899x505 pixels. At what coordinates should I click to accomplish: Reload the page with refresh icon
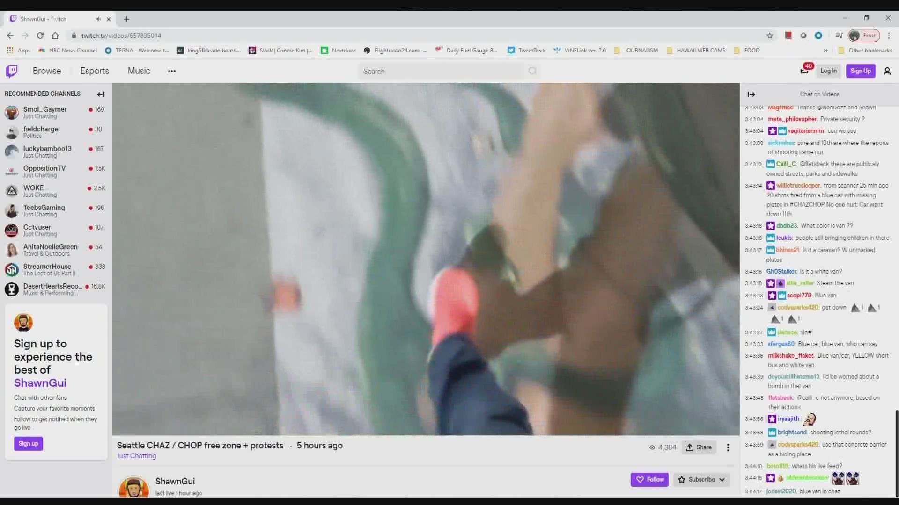pos(40,36)
